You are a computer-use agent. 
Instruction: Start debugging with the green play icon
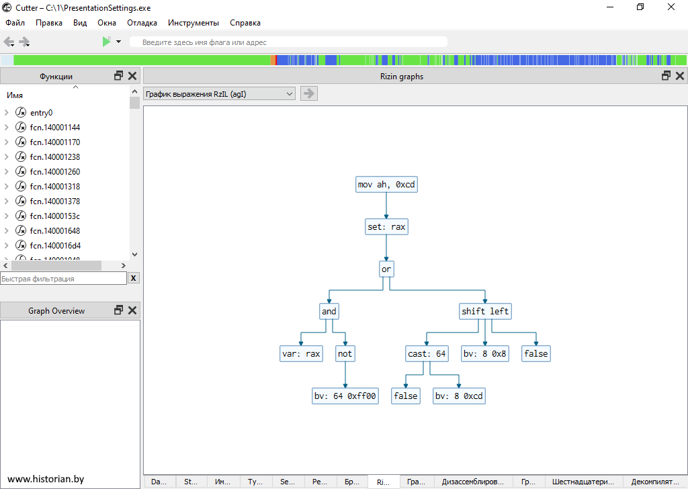[x=106, y=42]
